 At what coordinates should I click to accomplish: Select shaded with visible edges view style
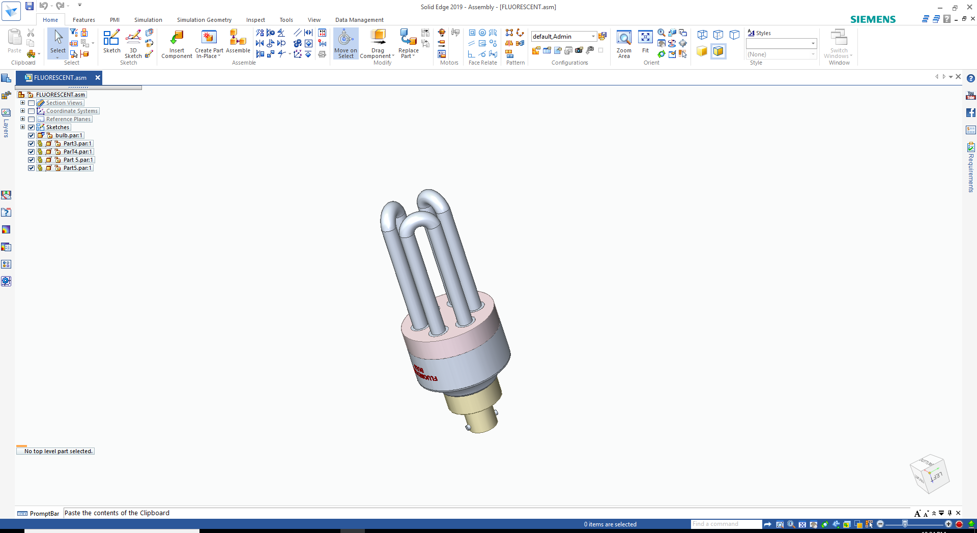(718, 51)
